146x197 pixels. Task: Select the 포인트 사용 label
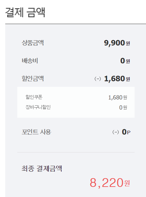click(36, 132)
